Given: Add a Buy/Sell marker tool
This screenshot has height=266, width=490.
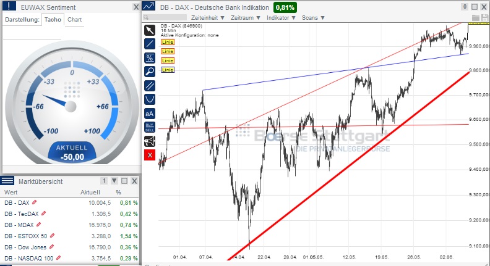Looking at the screenshot, I should click(x=150, y=127).
